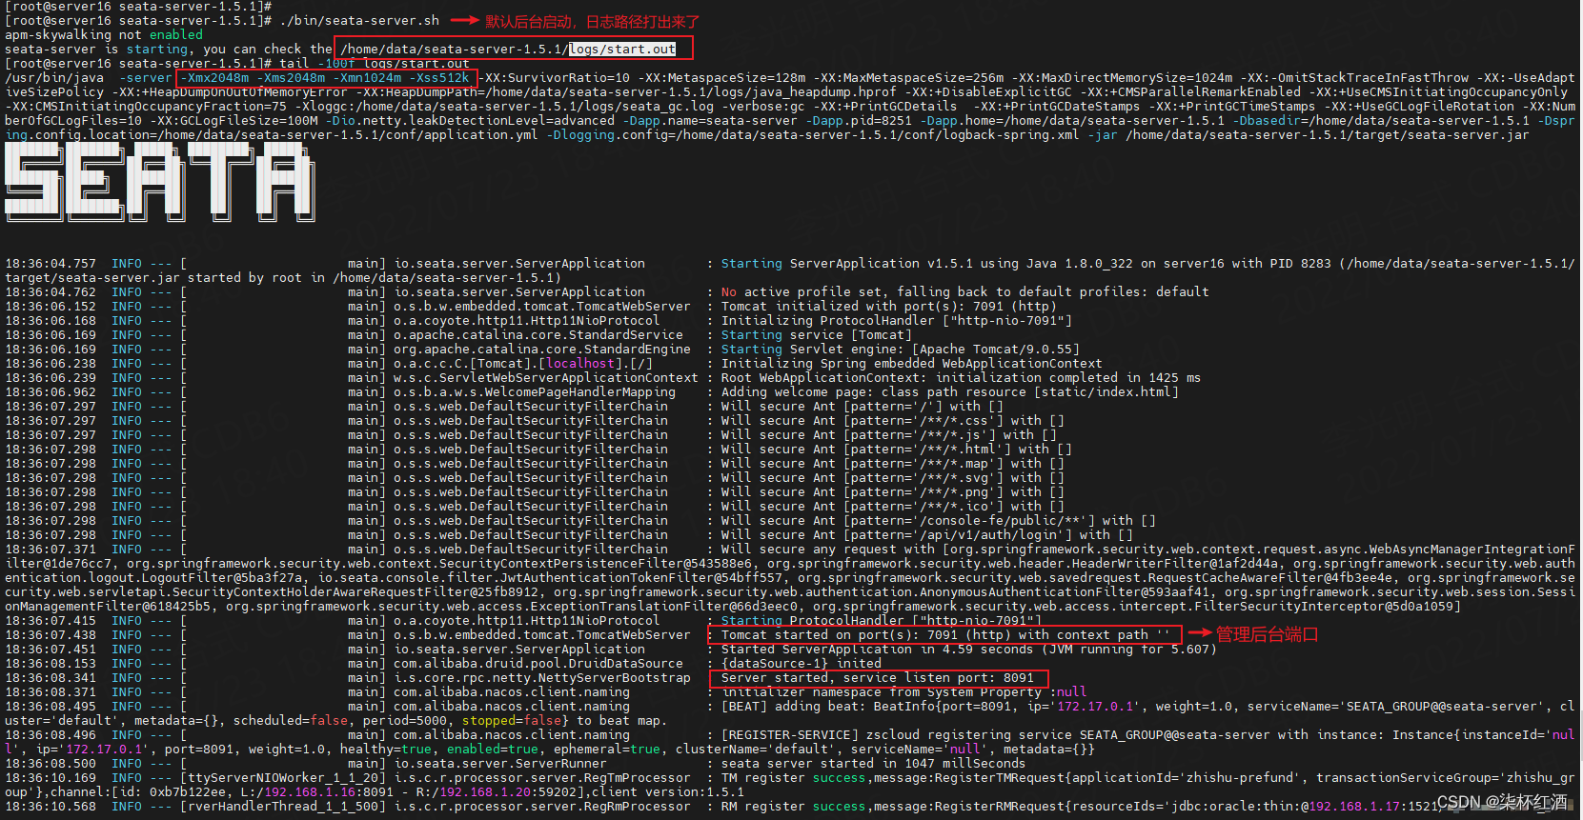This screenshot has height=820, width=1583.
Task: Select the -Xms2048m JVM flag
Action: [291, 77]
